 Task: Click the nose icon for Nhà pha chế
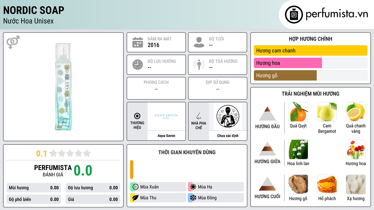198,116
